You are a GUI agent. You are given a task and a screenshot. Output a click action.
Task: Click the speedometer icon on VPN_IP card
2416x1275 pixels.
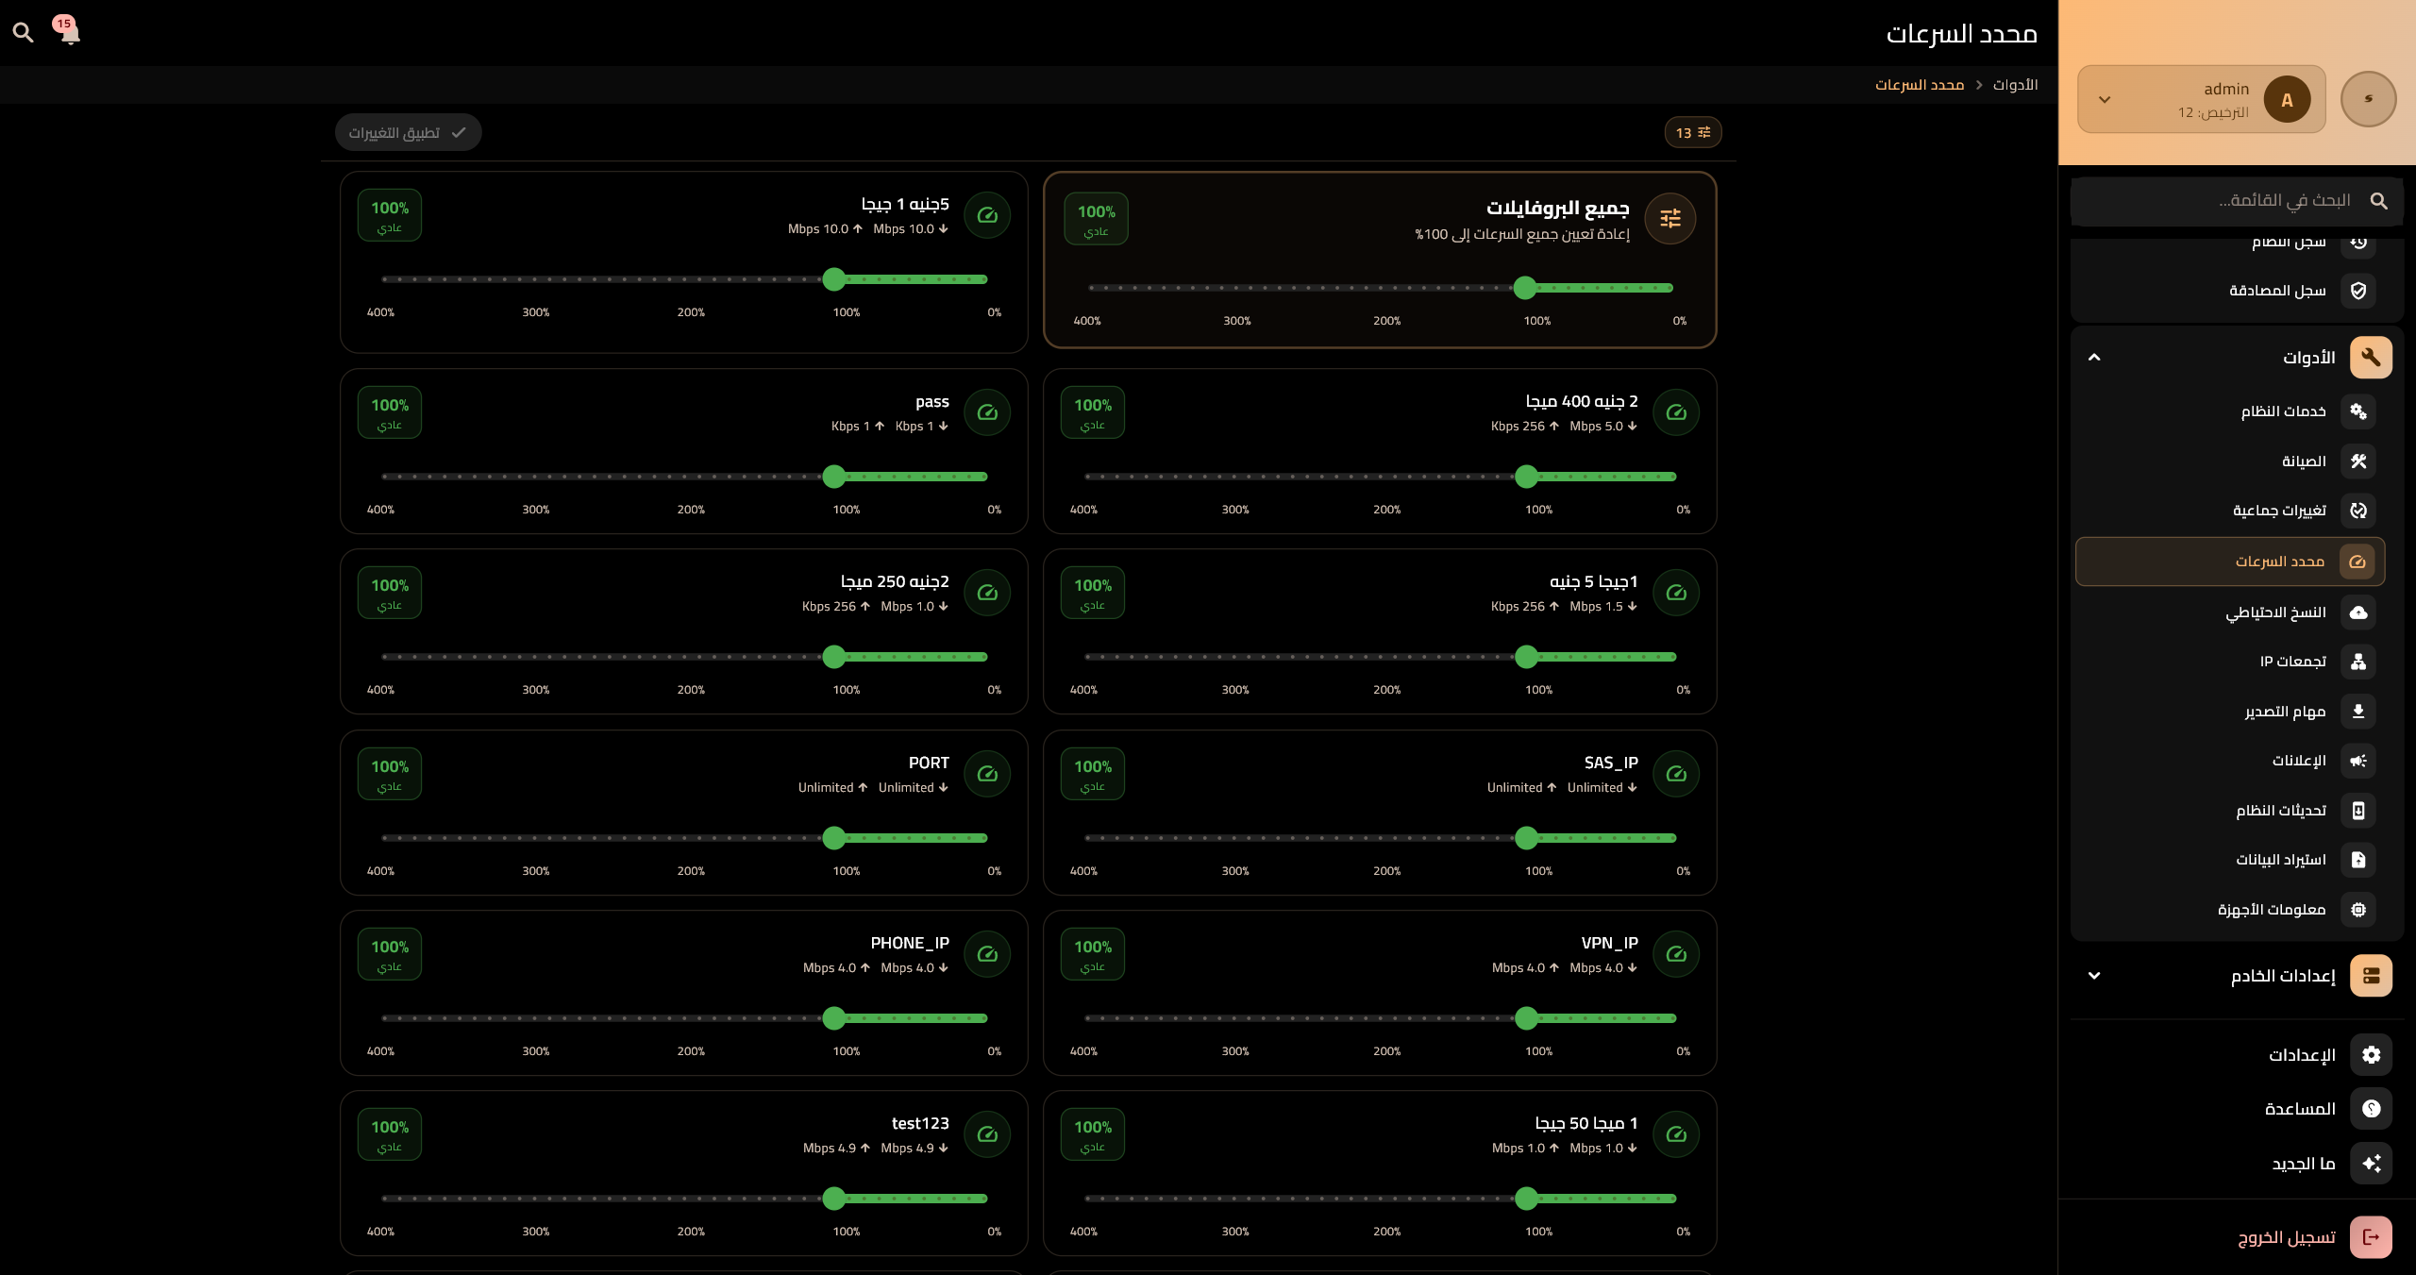tap(1676, 954)
